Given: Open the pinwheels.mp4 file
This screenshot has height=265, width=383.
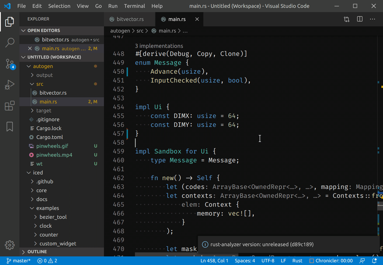Looking at the screenshot, I should (62, 155).
